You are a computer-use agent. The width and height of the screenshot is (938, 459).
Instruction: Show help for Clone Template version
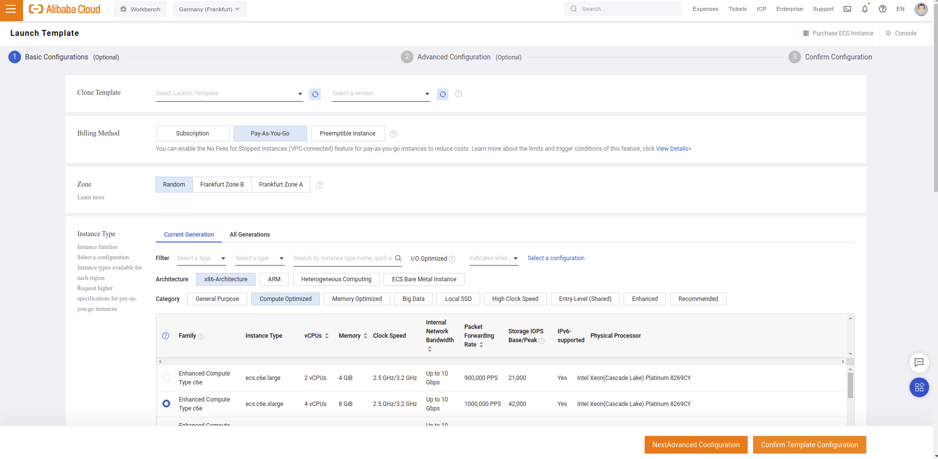click(x=459, y=94)
